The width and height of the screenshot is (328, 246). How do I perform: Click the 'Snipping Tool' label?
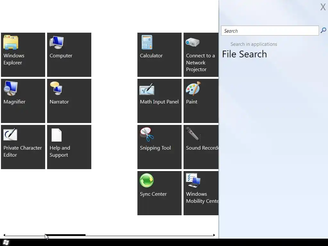tap(155, 148)
